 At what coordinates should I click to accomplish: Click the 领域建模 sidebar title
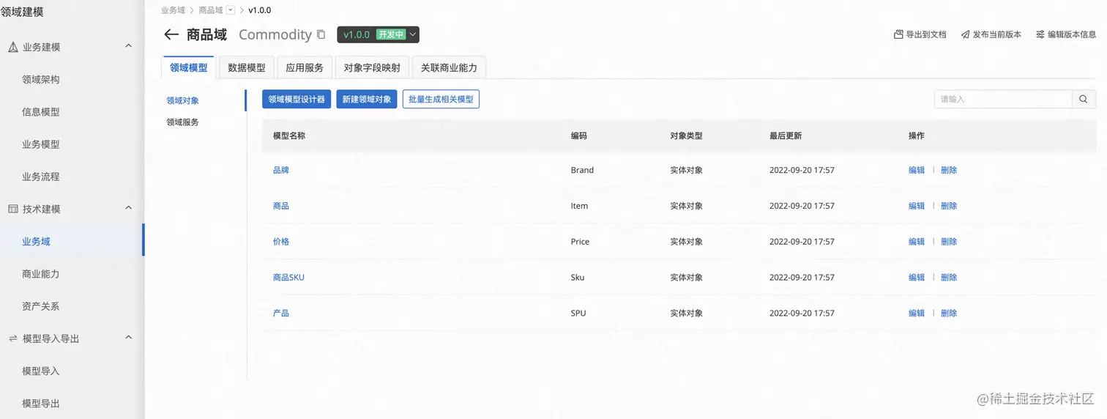(22, 12)
